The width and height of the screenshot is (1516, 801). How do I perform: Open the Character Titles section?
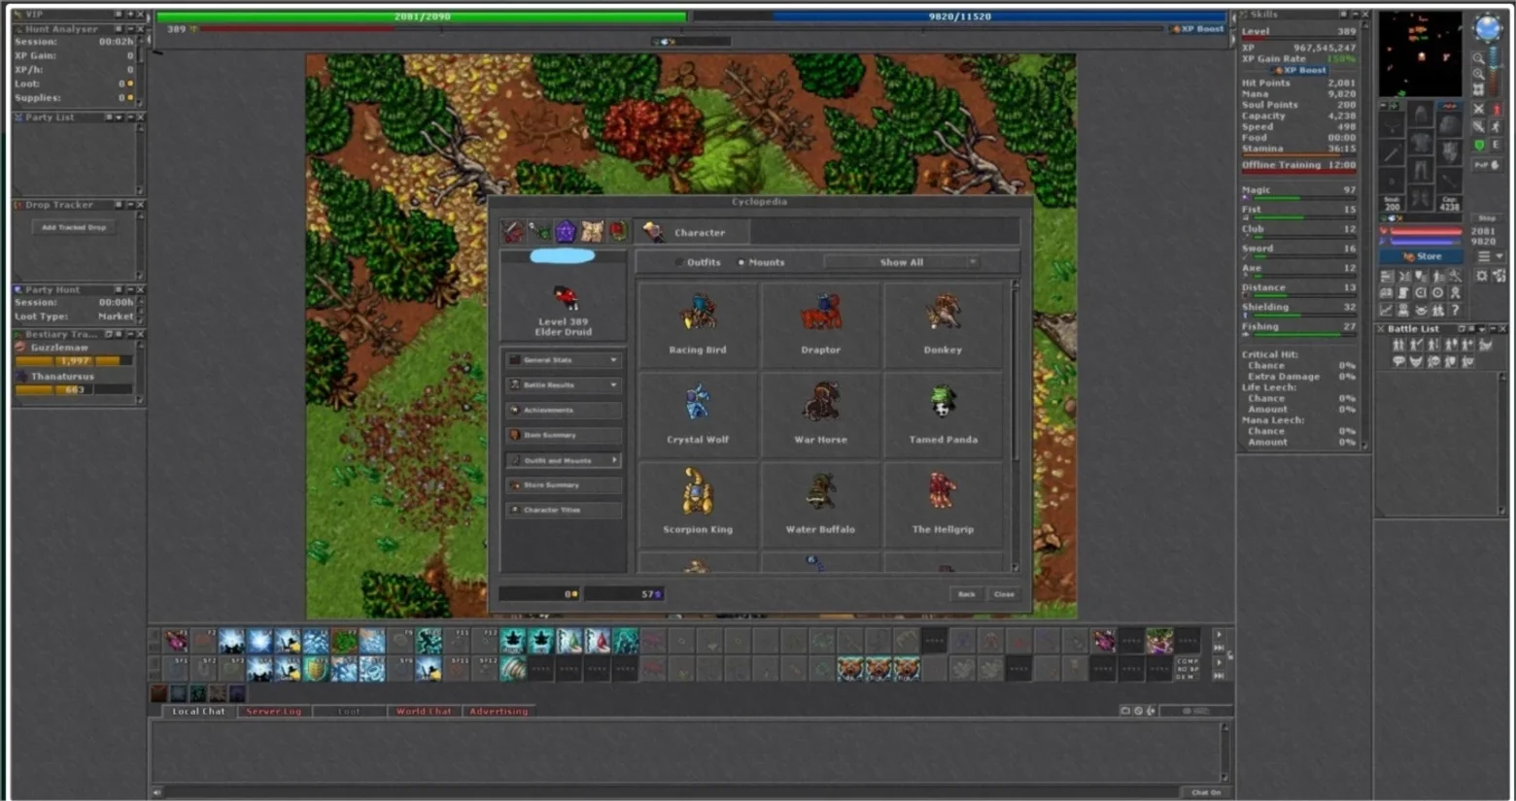(x=564, y=510)
